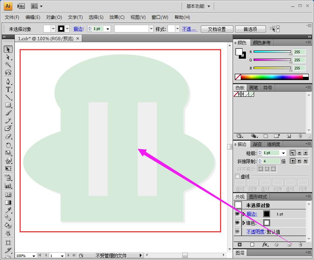Toggle the 填色 fill visibility eye
This screenshot has height=260, width=314.
237,223
